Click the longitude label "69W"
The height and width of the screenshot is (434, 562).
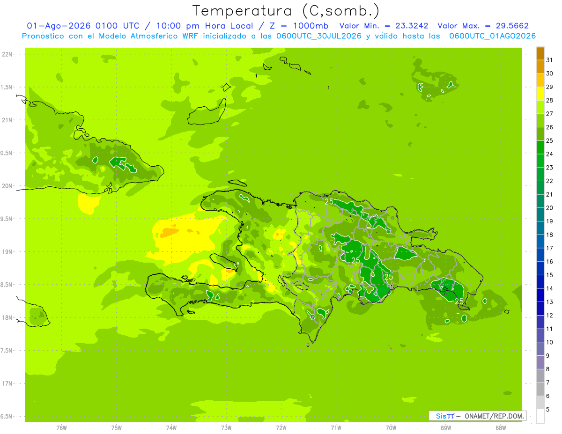[446, 428]
